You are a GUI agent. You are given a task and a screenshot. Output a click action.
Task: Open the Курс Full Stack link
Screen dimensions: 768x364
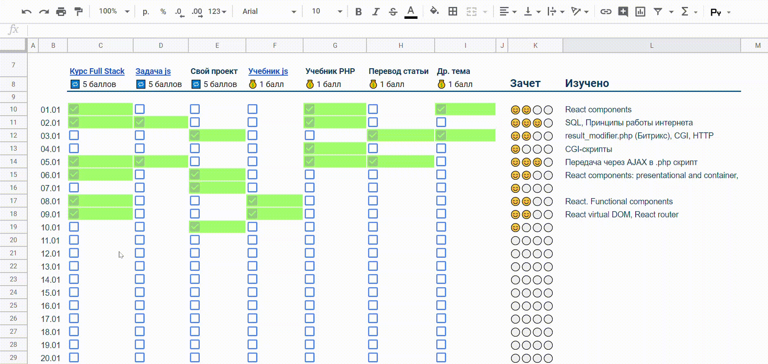coord(97,71)
